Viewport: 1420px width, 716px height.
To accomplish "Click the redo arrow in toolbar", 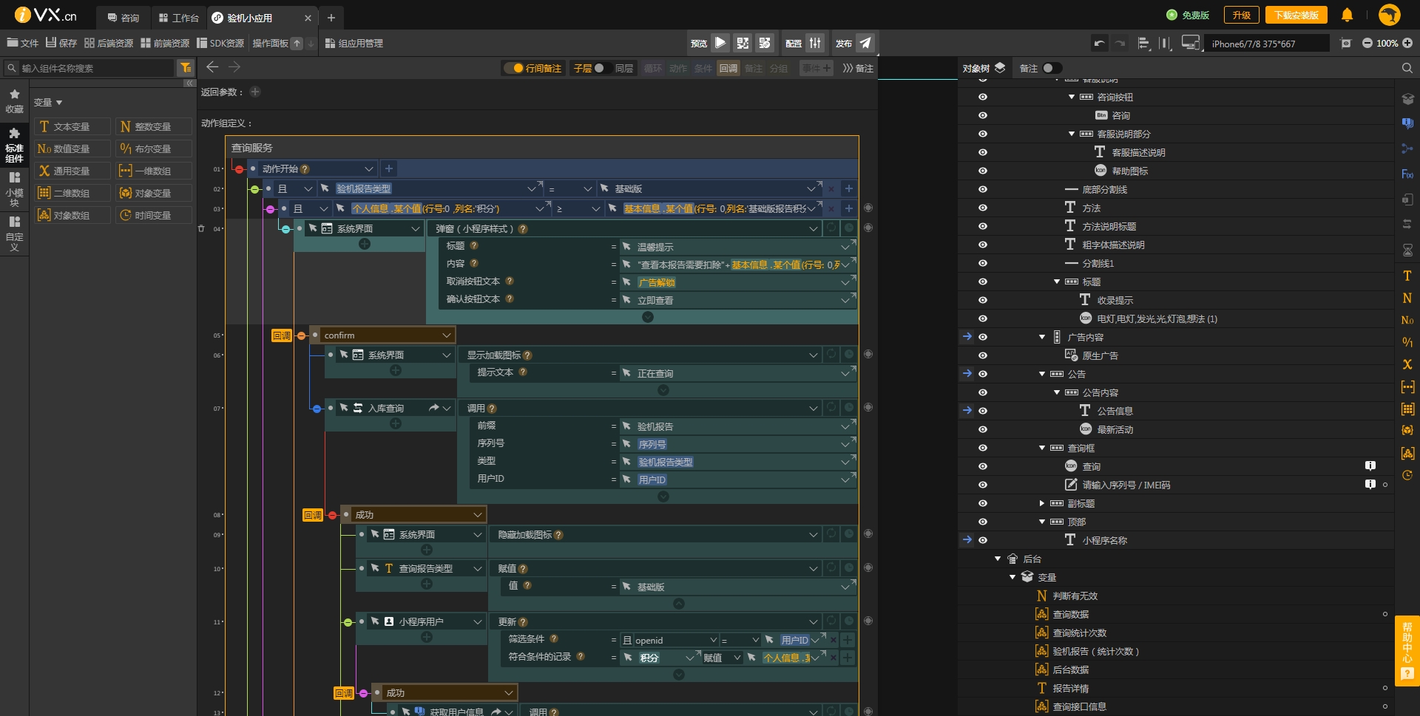I will 1120,44.
